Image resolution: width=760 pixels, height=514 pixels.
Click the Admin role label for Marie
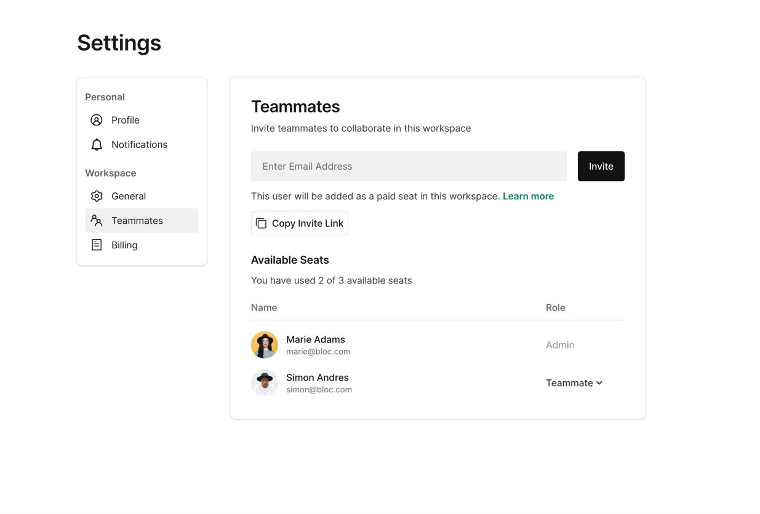click(560, 345)
